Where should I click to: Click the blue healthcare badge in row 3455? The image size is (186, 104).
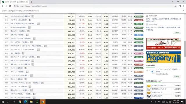pos(139,98)
